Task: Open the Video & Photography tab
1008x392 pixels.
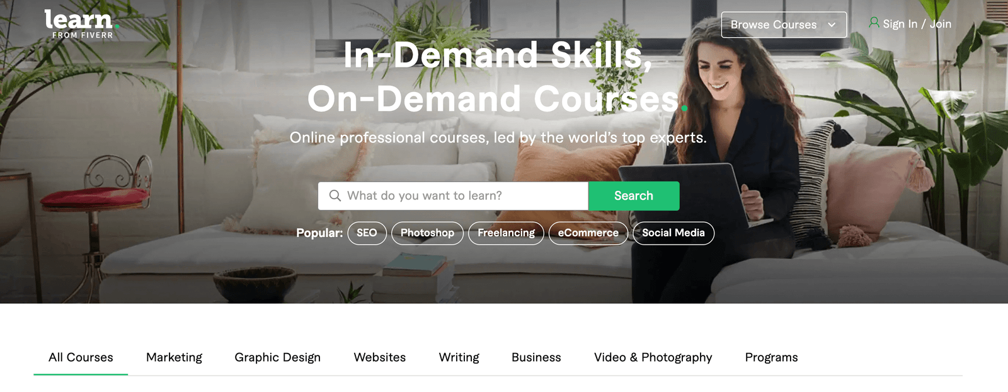Action: point(653,357)
